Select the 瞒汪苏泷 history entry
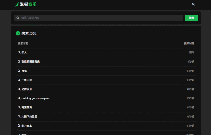This screenshot has height=135, width=211. coord(27,108)
